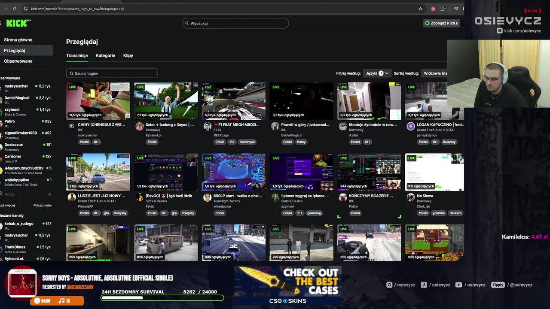The height and width of the screenshot is (309, 550).
Task: Open mokrysuchar's MS avatar under CHINY stream
Action: (72, 126)
